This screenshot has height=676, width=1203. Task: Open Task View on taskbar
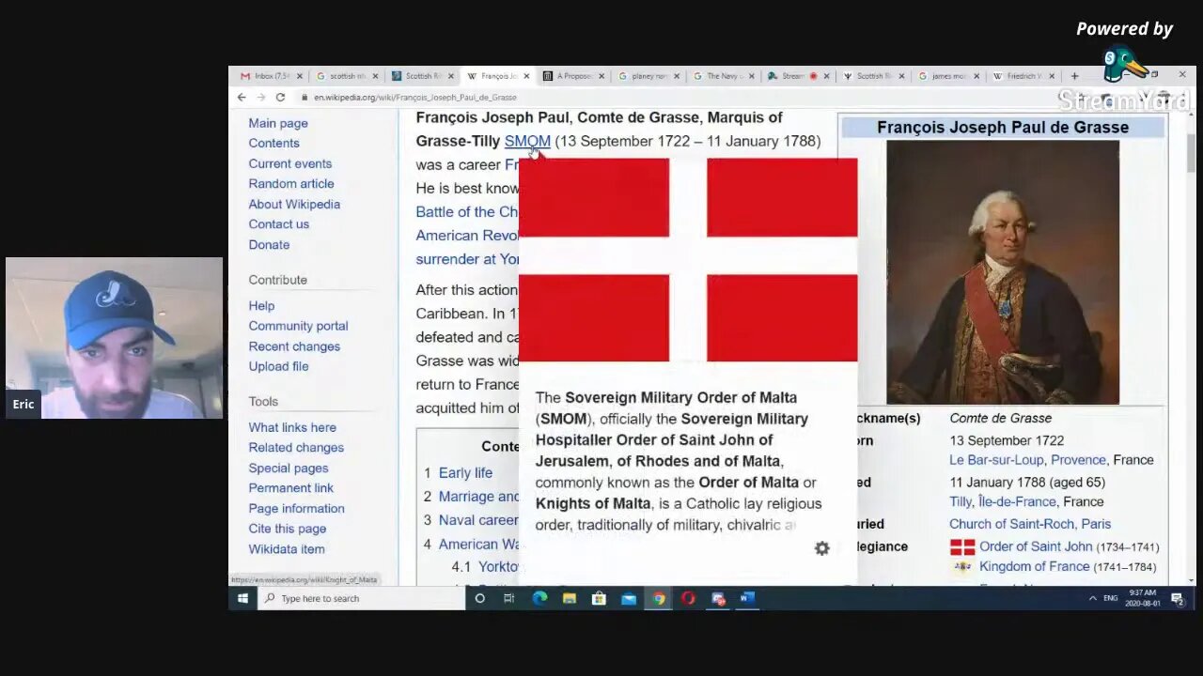pyautogui.click(x=508, y=598)
